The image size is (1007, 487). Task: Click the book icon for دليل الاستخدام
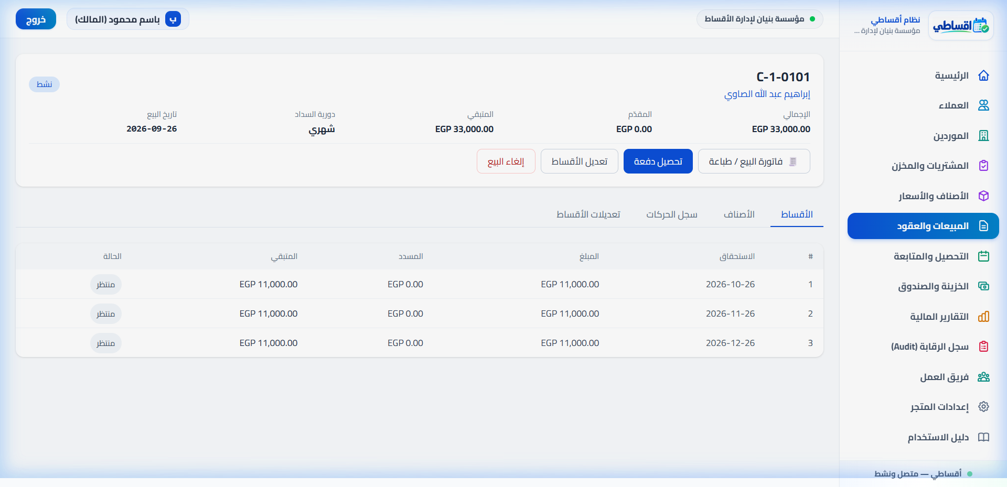point(983,437)
